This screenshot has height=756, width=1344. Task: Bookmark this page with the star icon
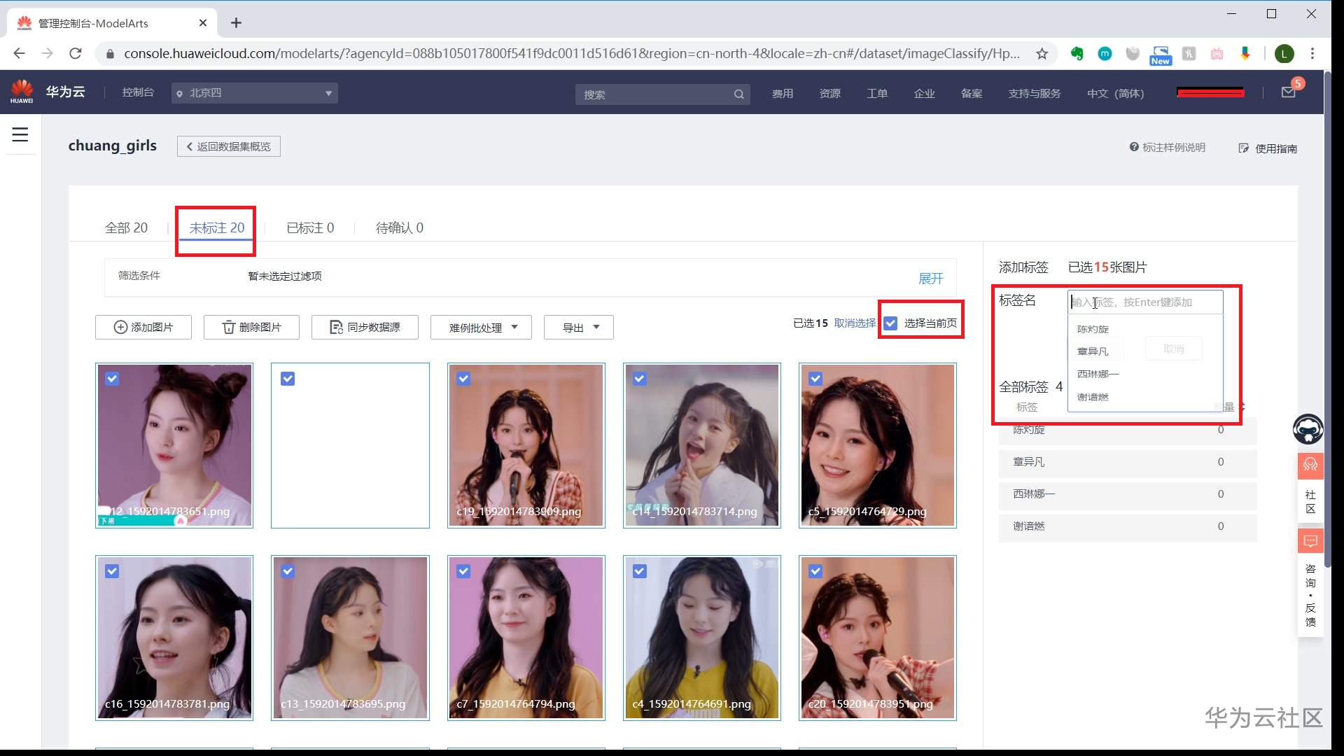[x=1042, y=54]
